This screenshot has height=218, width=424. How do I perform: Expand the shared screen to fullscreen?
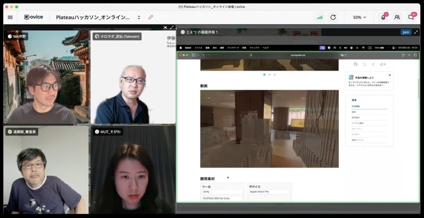pos(416,32)
